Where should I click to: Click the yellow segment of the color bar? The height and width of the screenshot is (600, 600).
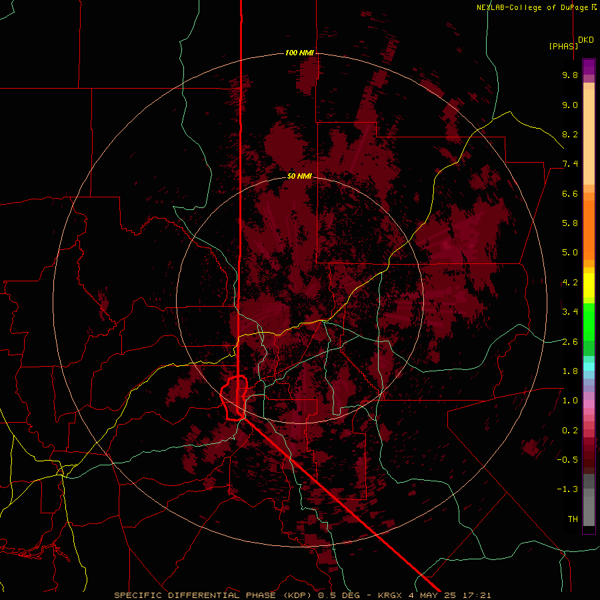click(x=589, y=285)
